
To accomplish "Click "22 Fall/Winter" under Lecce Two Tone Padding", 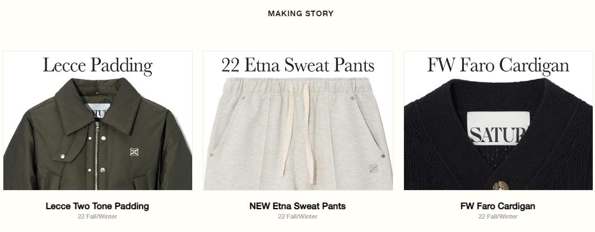I will [97, 216].
